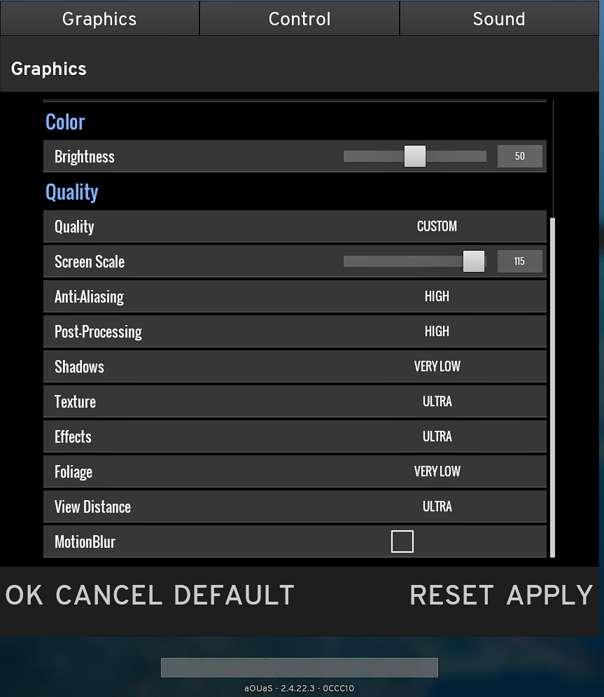Open the Control tab
Screen dimensions: 604x697
click(x=300, y=19)
